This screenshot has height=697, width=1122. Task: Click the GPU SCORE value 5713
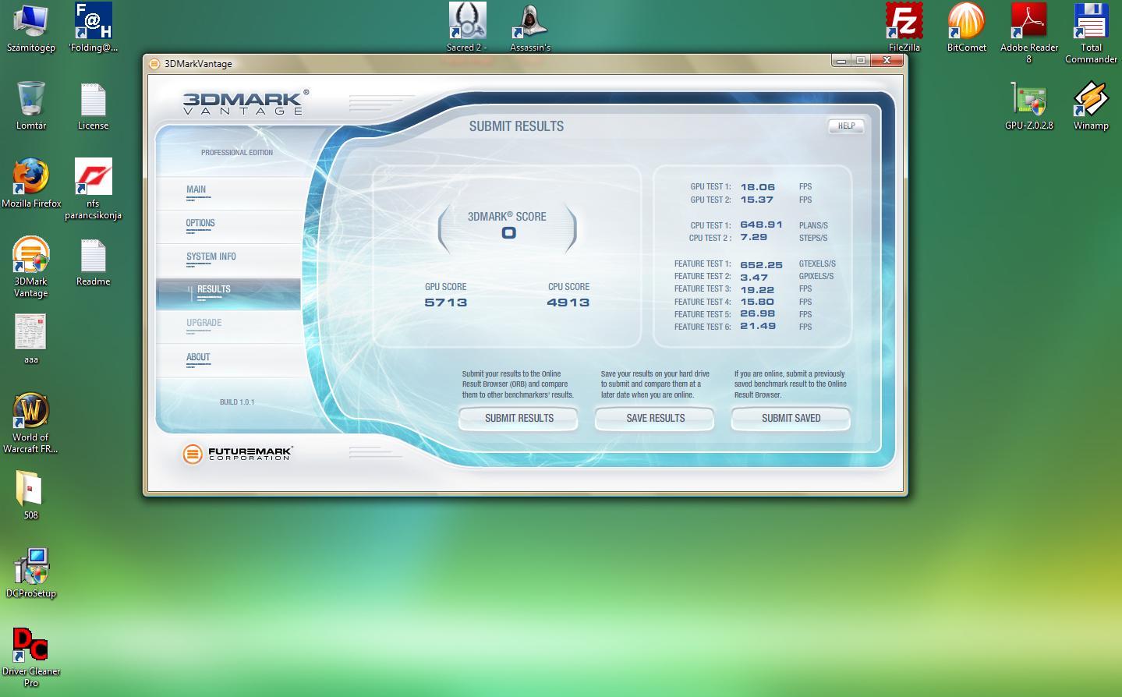click(446, 303)
